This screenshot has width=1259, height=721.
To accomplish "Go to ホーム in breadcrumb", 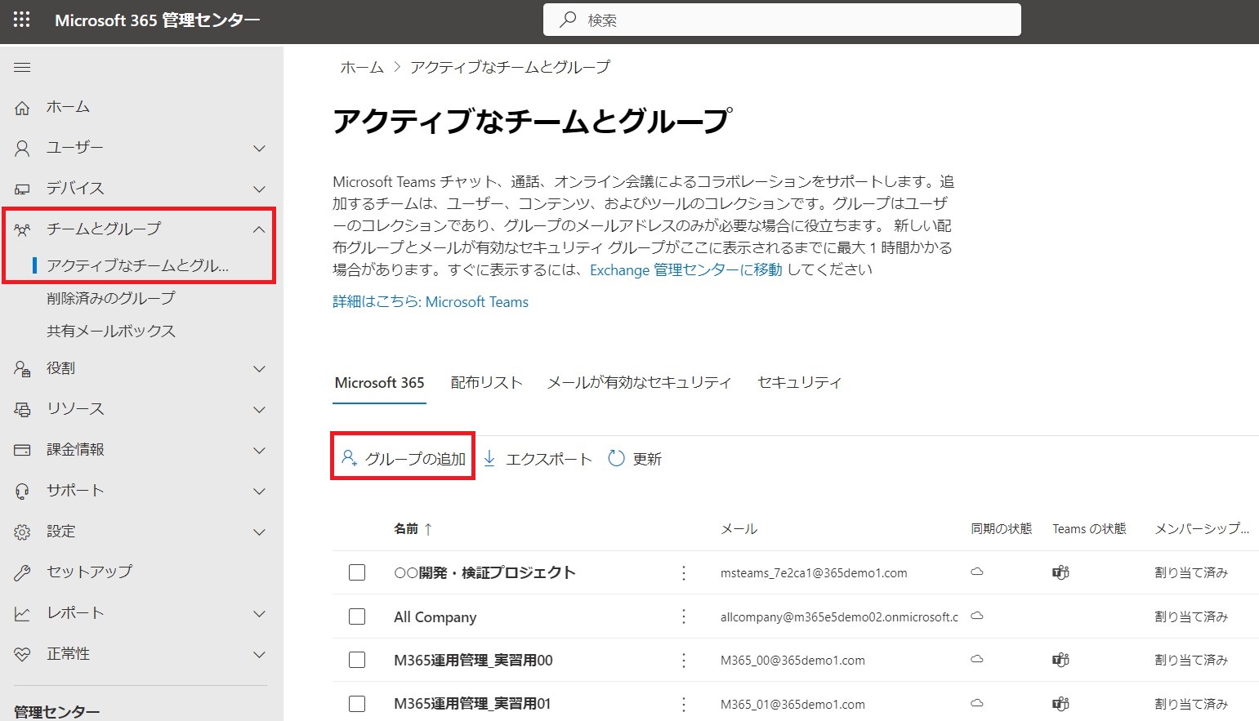I will pos(362,67).
